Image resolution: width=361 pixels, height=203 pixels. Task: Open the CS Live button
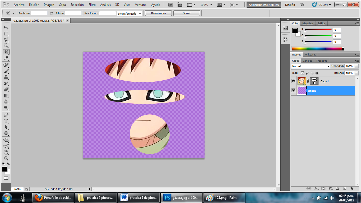[x=321, y=5]
